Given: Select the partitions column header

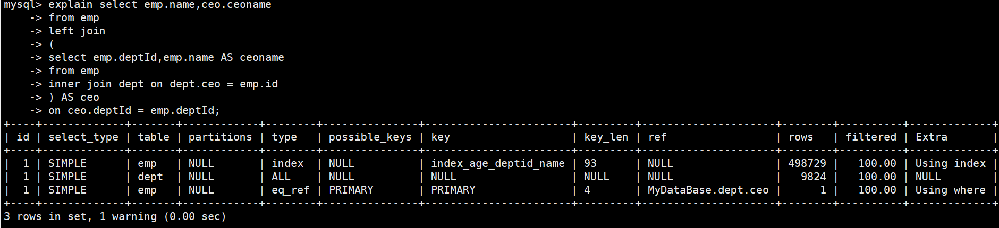Looking at the screenshot, I should coord(220,137).
